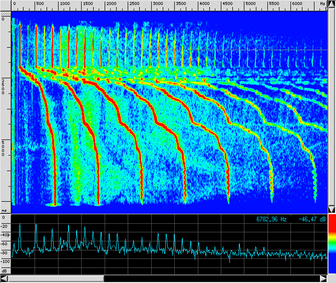Select the 1000 mark on the frequency ruler
This screenshot has width=336, height=283.
[65, 4]
